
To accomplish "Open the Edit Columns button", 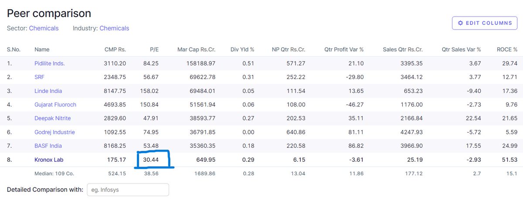I will tap(484, 23).
